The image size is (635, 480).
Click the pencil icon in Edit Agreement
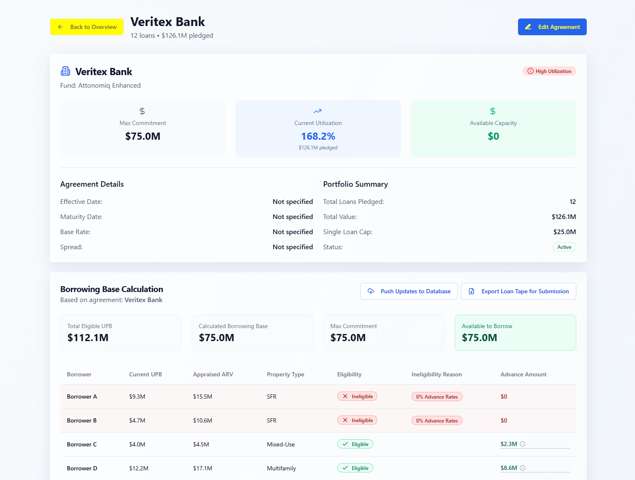point(528,27)
